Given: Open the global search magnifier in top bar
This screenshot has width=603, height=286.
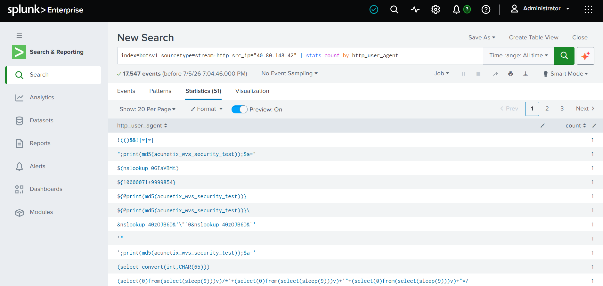Looking at the screenshot, I should coord(394,10).
